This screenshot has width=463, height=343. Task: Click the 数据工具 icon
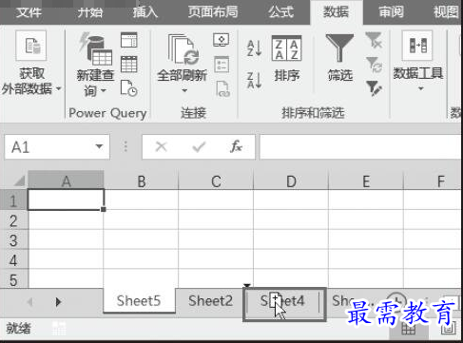(x=417, y=46)
